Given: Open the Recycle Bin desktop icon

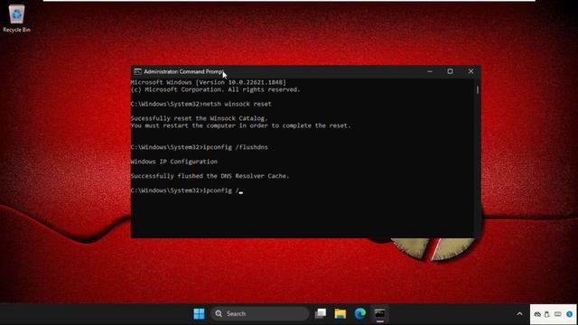Looking at the screenshot, I should [16, 18].
